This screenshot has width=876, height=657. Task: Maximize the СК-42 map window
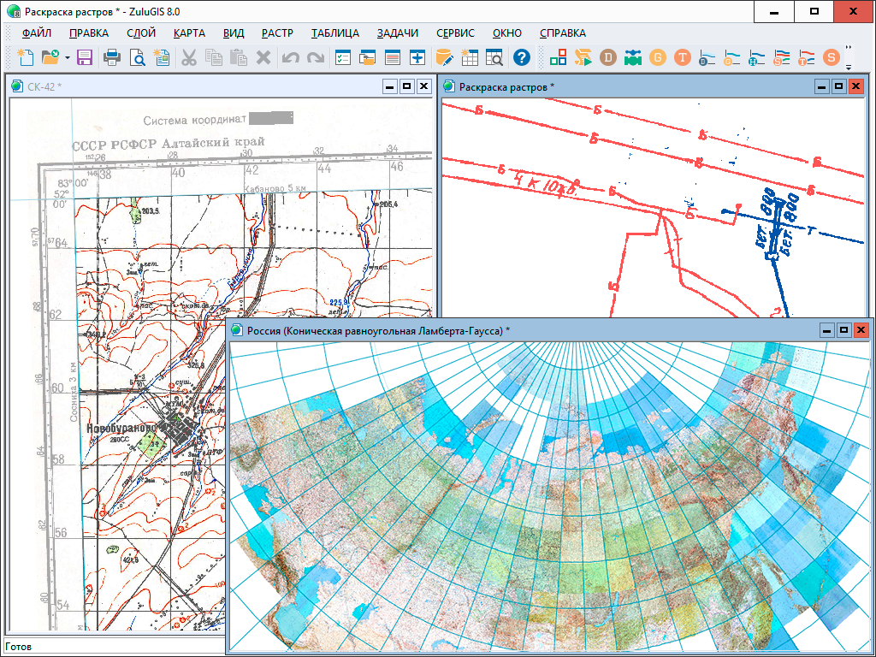(x=406, y=86)
